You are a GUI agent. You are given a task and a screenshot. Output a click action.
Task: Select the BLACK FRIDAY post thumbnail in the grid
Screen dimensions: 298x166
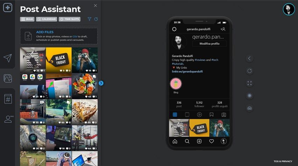(59, 60)
